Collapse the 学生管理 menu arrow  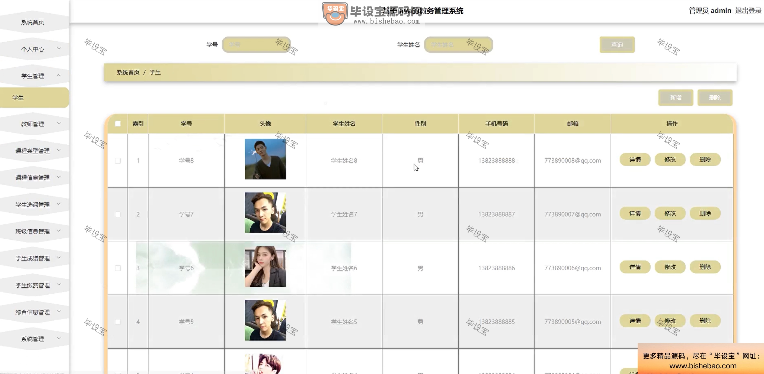tap(59, 75)
